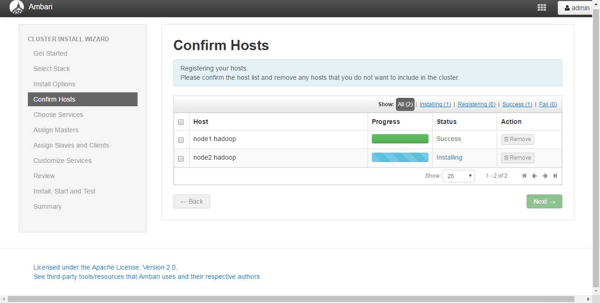Image resolution: width=600 pixels, height=303 pixels.
Task: Go to next page of hosts
Action: [x=545, y=176]
